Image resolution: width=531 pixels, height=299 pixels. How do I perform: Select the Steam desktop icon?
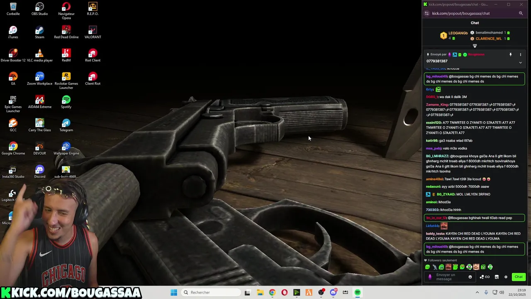pyautogui.click(x=40, y=32)
